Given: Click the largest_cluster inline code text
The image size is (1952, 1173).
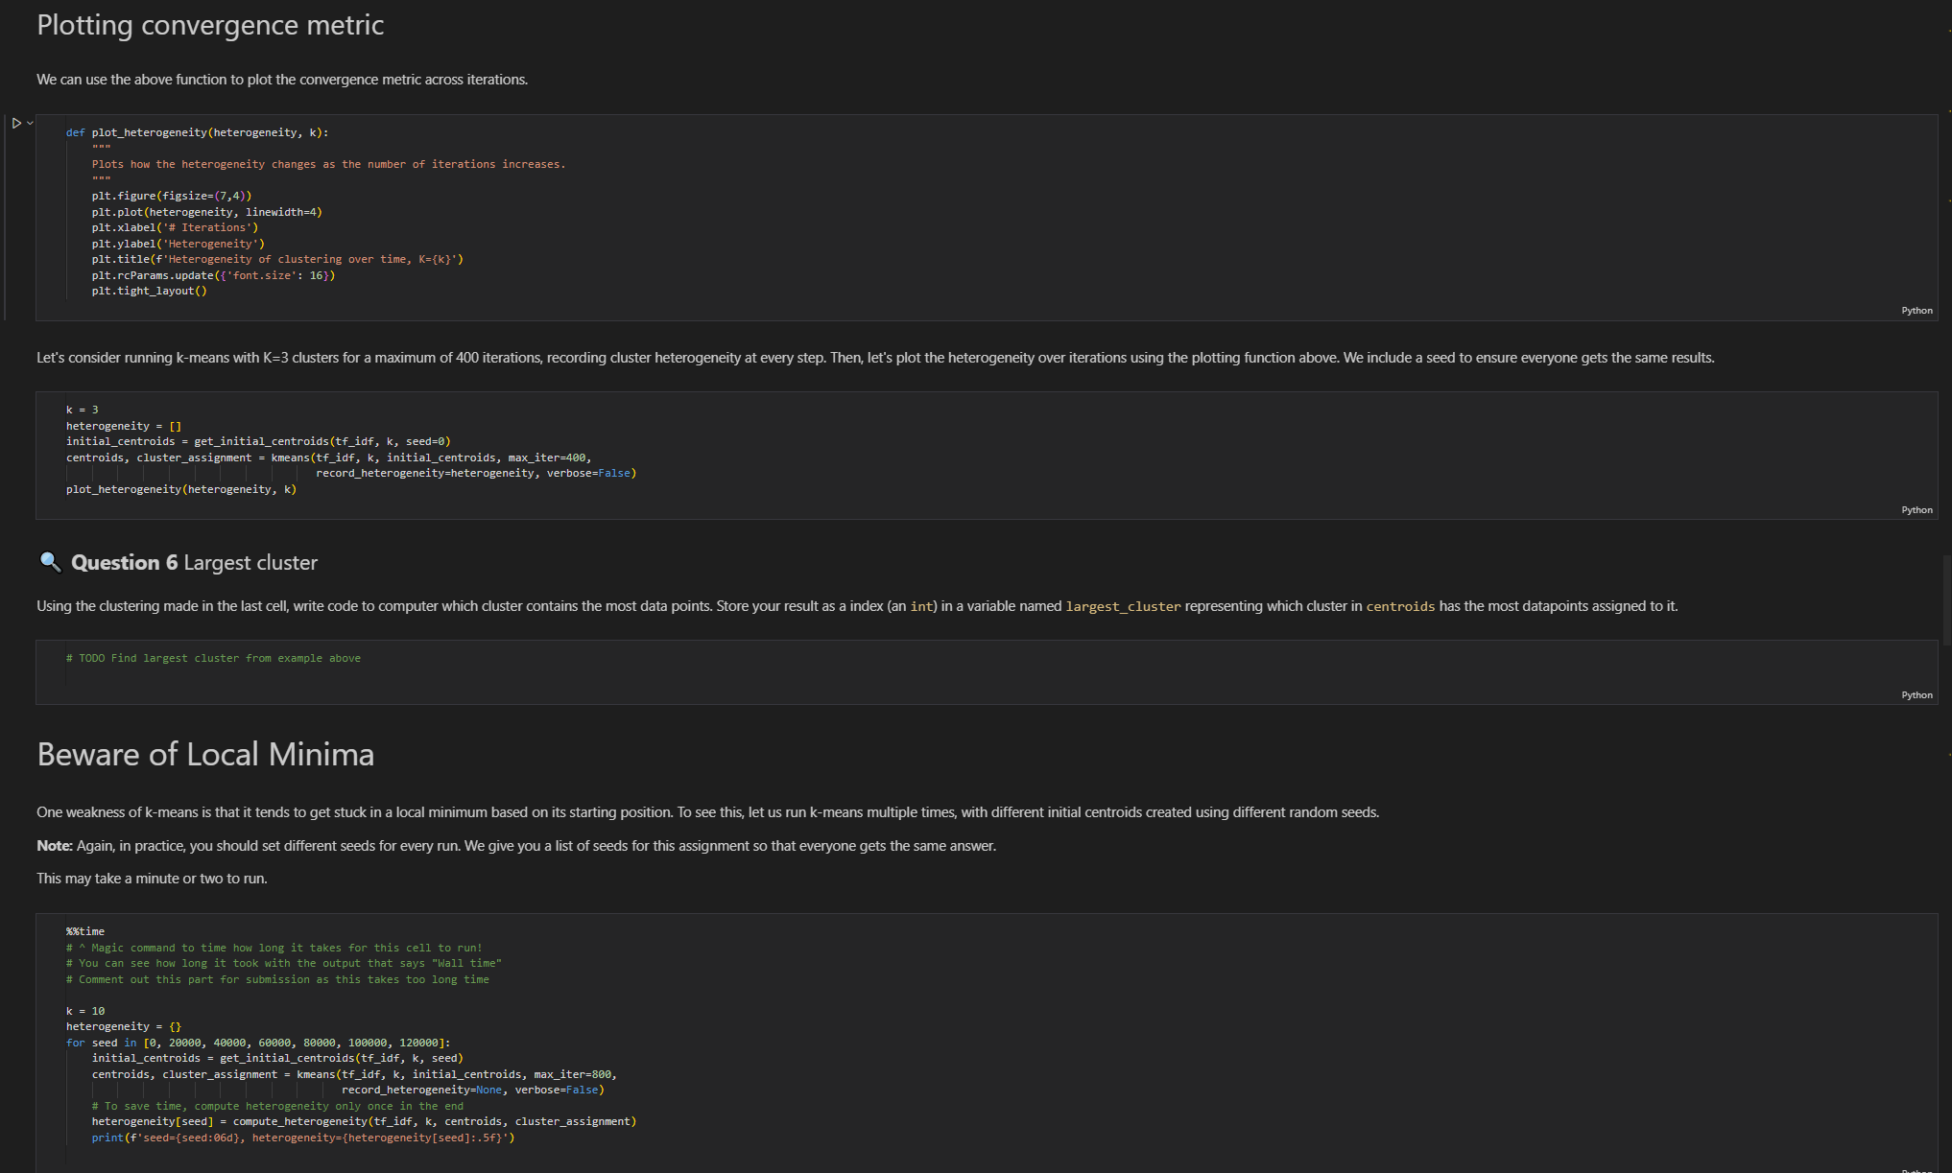Looking at the screenshot, I should click(x=1123, y=607).
